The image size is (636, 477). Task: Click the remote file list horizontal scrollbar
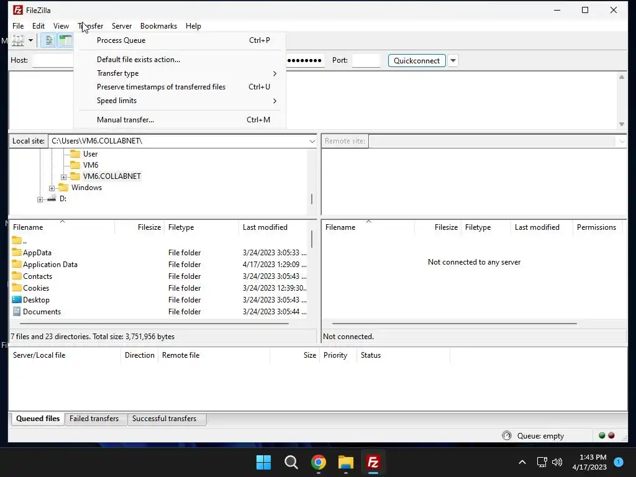tap(454, 324)
